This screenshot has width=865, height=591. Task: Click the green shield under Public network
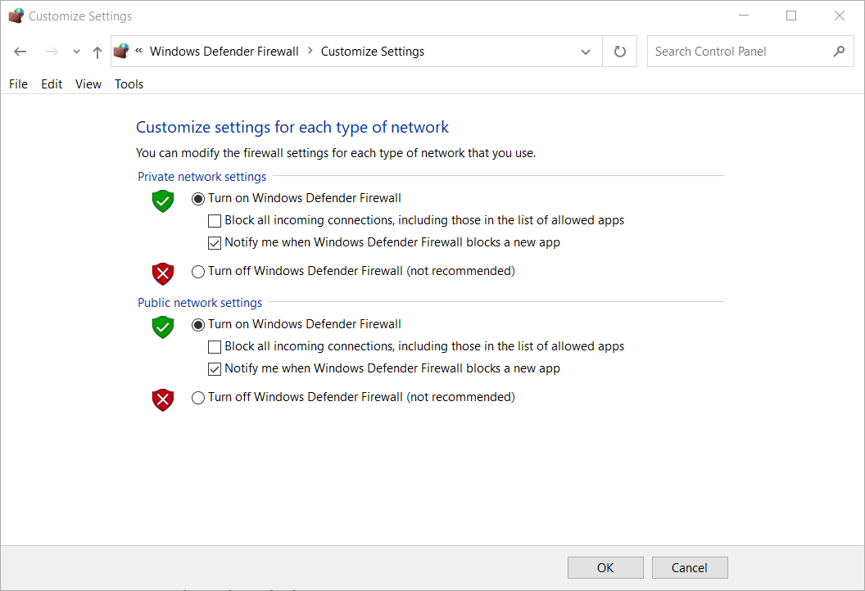click(163, 327)
